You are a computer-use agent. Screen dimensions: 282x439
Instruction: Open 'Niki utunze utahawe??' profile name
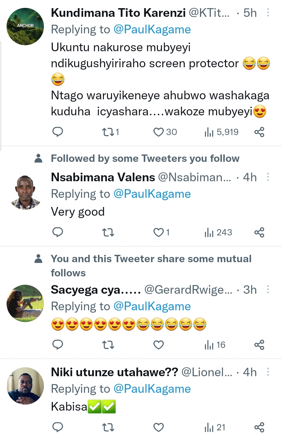click(x=114, y=372)
